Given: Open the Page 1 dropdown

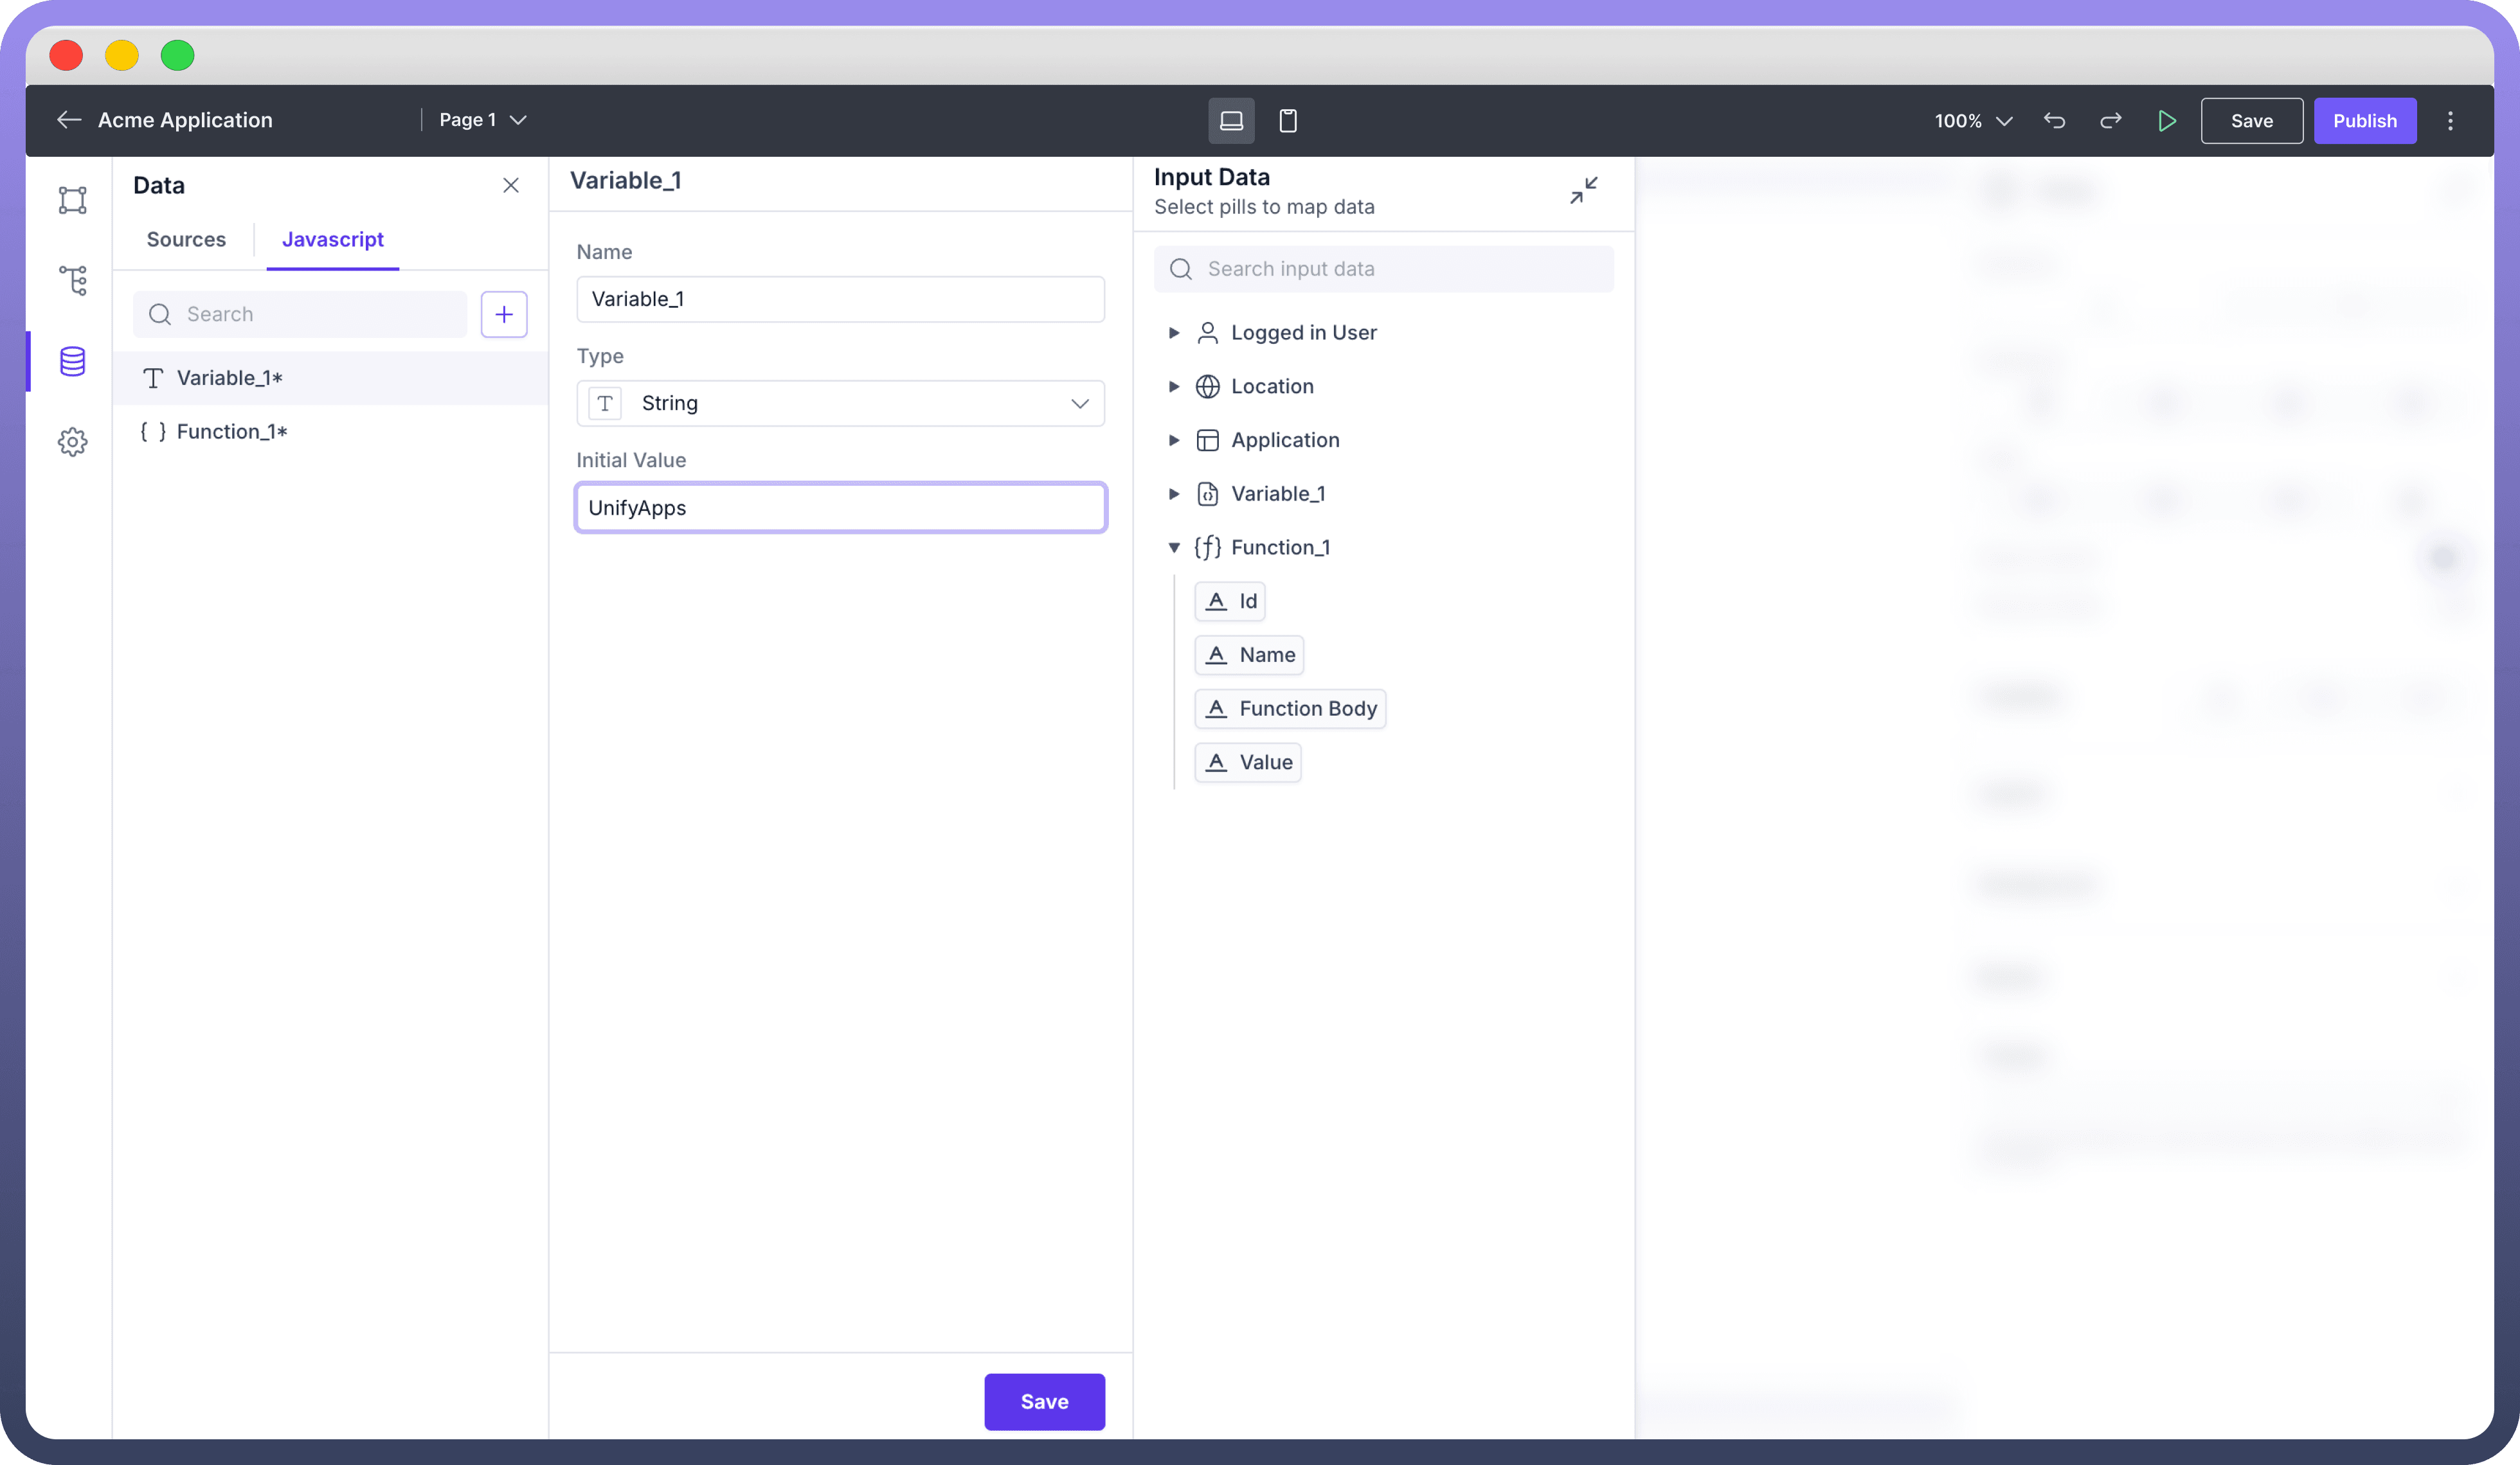Looking at the screenshot, I should [482, 120].
